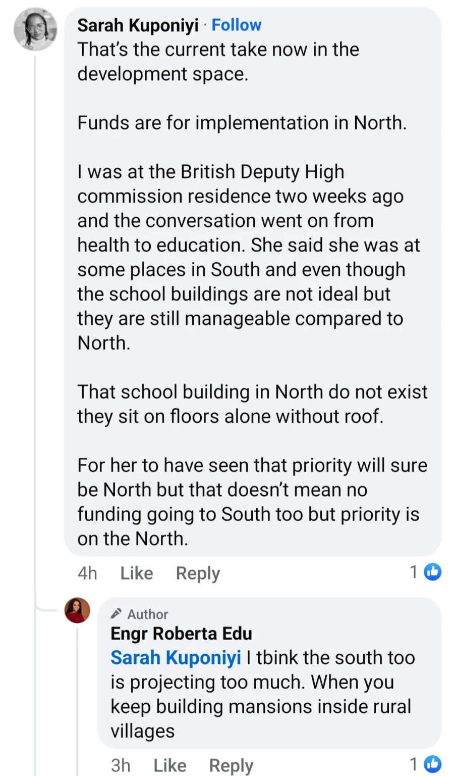Open the 3h reply timestamp
Screen dimensions: 455x776
coord(121,765)
